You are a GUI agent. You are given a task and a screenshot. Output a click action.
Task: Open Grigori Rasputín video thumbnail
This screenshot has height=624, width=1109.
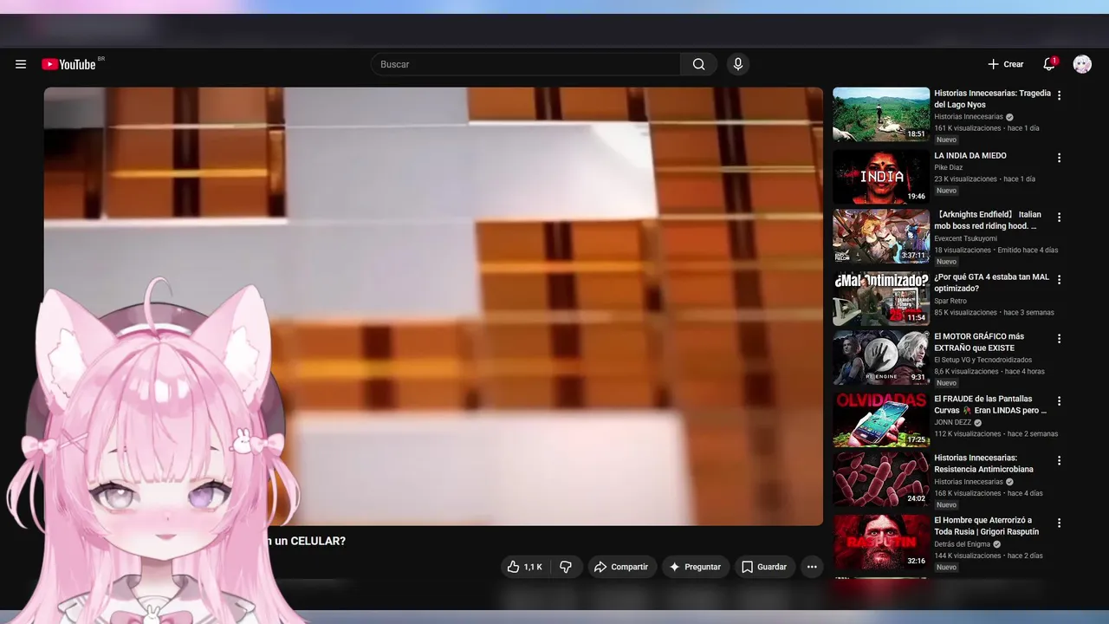[x=881, y=541]
